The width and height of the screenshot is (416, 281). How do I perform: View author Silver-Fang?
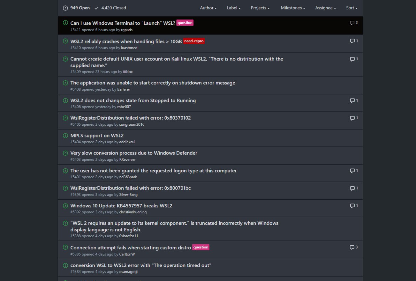[x=128, y=195]
